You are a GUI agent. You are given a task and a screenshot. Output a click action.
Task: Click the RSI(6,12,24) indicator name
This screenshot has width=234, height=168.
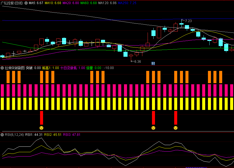(x=14, y=135)
